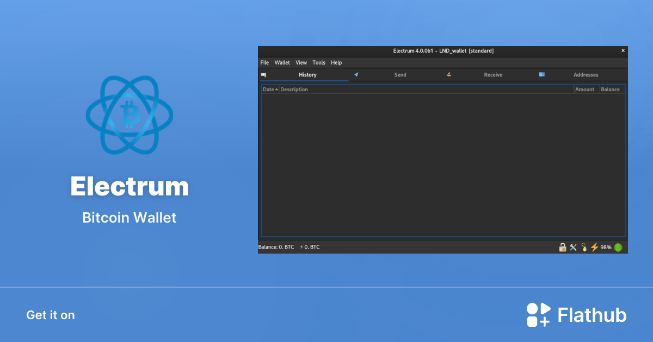Switch to the Receive tab
The width and height of the screenshot is (653, 342).
tap(489, 74)
